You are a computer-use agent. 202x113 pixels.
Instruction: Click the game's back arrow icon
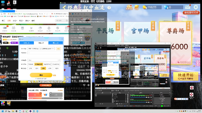[64, 8]
